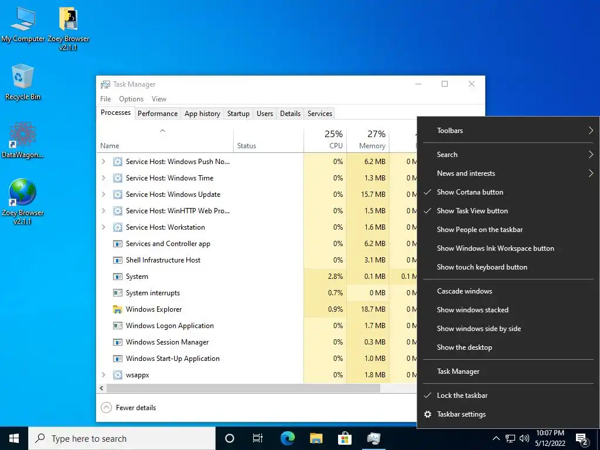The width and height of the screenshot is (600, 450).
Task: Expand Service Host: WinHTTP Web Proxy row
Action: pyautogui.click(x=103, y=211)
